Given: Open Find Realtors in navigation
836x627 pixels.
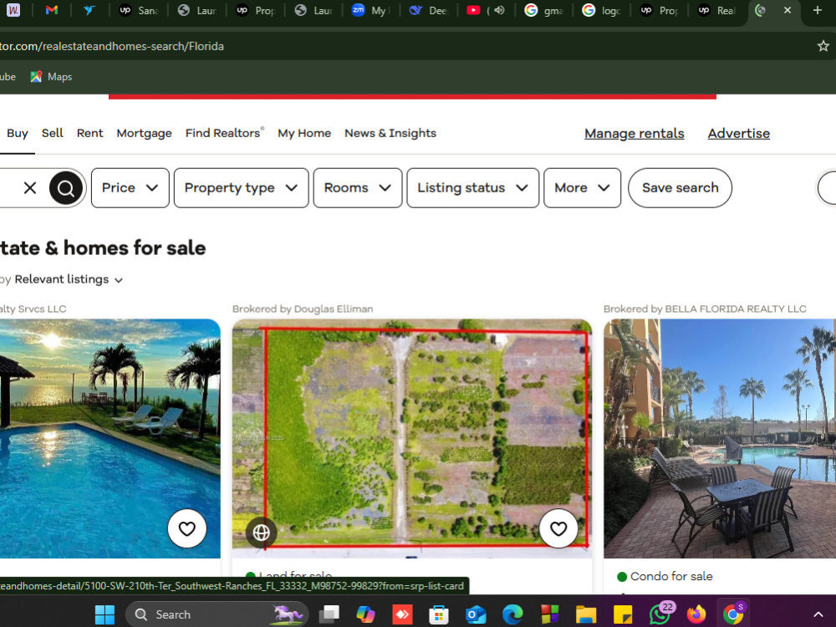Looking at the screenshot, I should [224, 133].
